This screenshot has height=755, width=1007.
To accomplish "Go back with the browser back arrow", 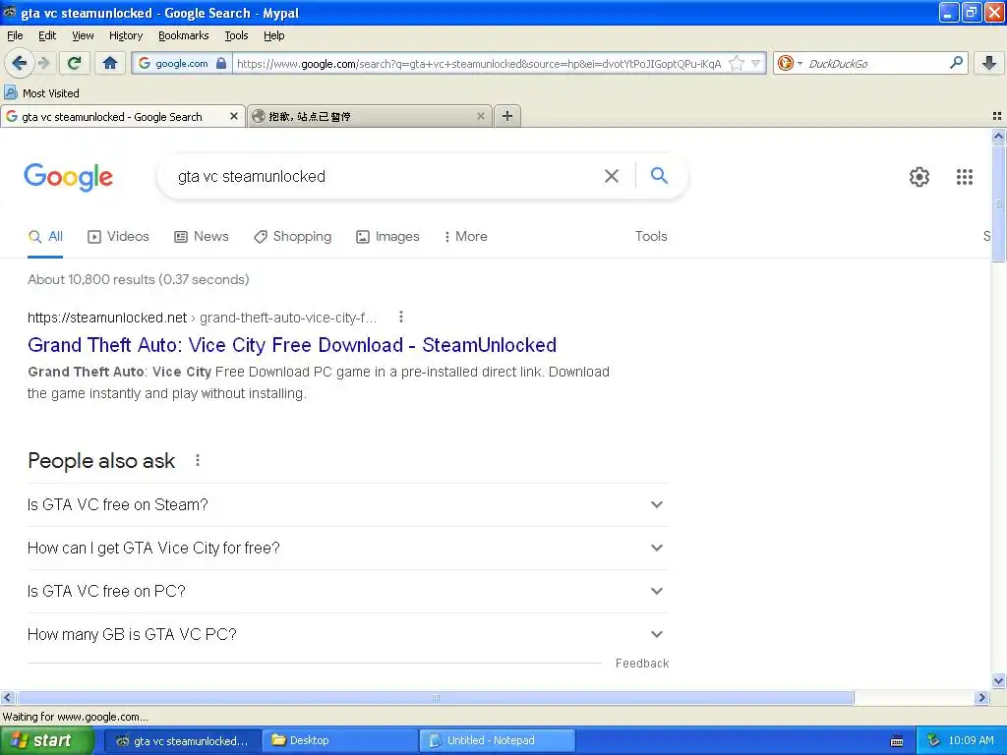I will [19, 63].
